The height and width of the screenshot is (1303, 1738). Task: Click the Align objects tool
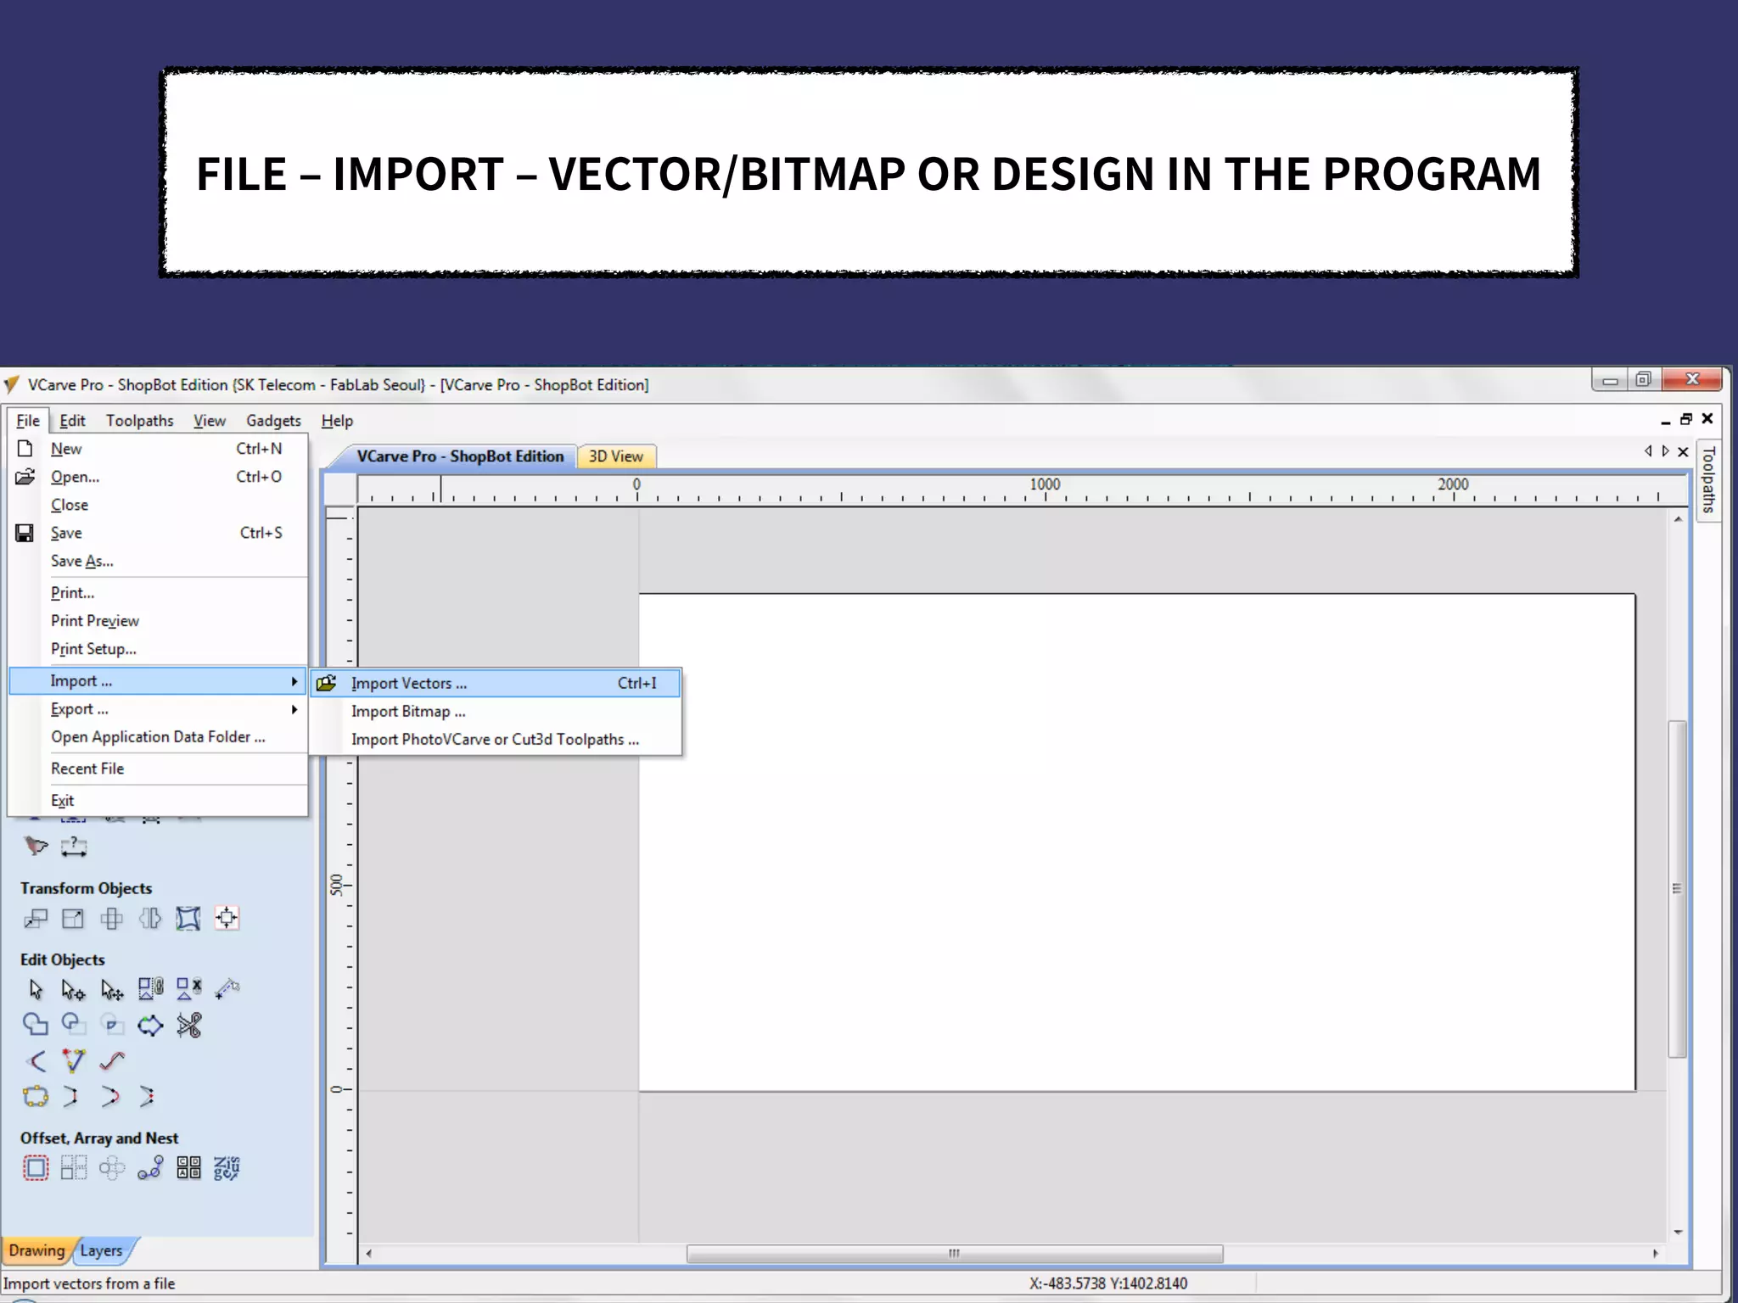pyautogui.click(x=227, y=918)
